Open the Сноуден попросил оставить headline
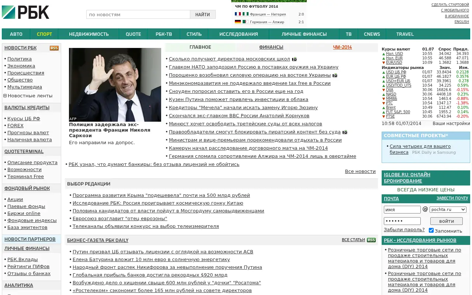Screen dimensions: 472x295 pyautogui.click(x=236, y=91)
